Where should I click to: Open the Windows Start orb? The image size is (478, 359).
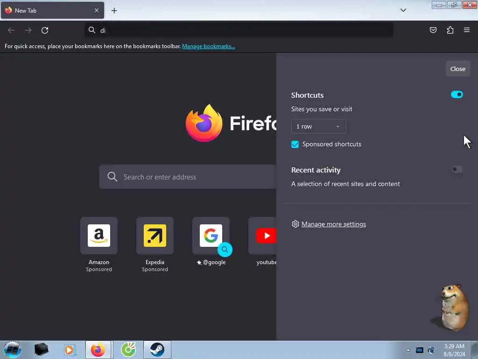coord(12,350)
